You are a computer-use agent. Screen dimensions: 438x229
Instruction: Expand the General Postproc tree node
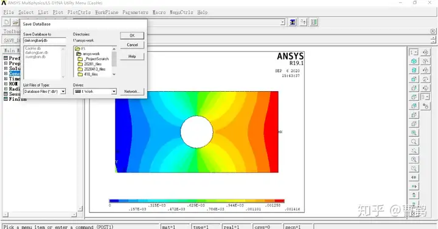[5, 73]
